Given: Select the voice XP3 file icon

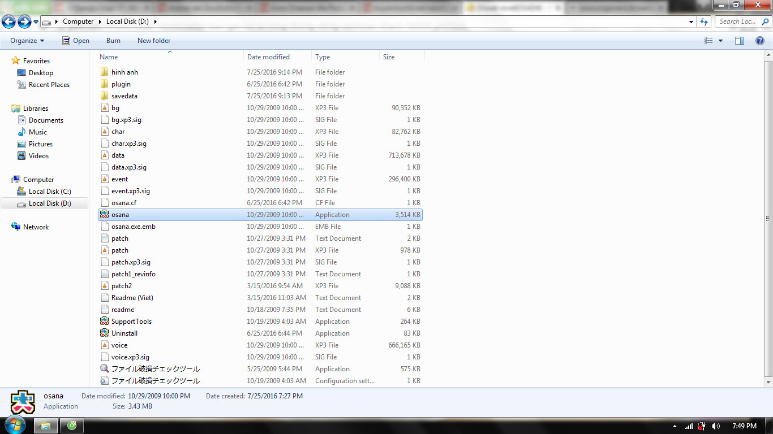Looking at the screenshot, I should click(x=104, y=345).
